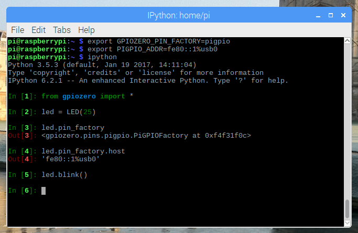The height and width of the screenshot is (233, 358).
Task: Click the 'ipython' command text
Action: pos(102,57)
